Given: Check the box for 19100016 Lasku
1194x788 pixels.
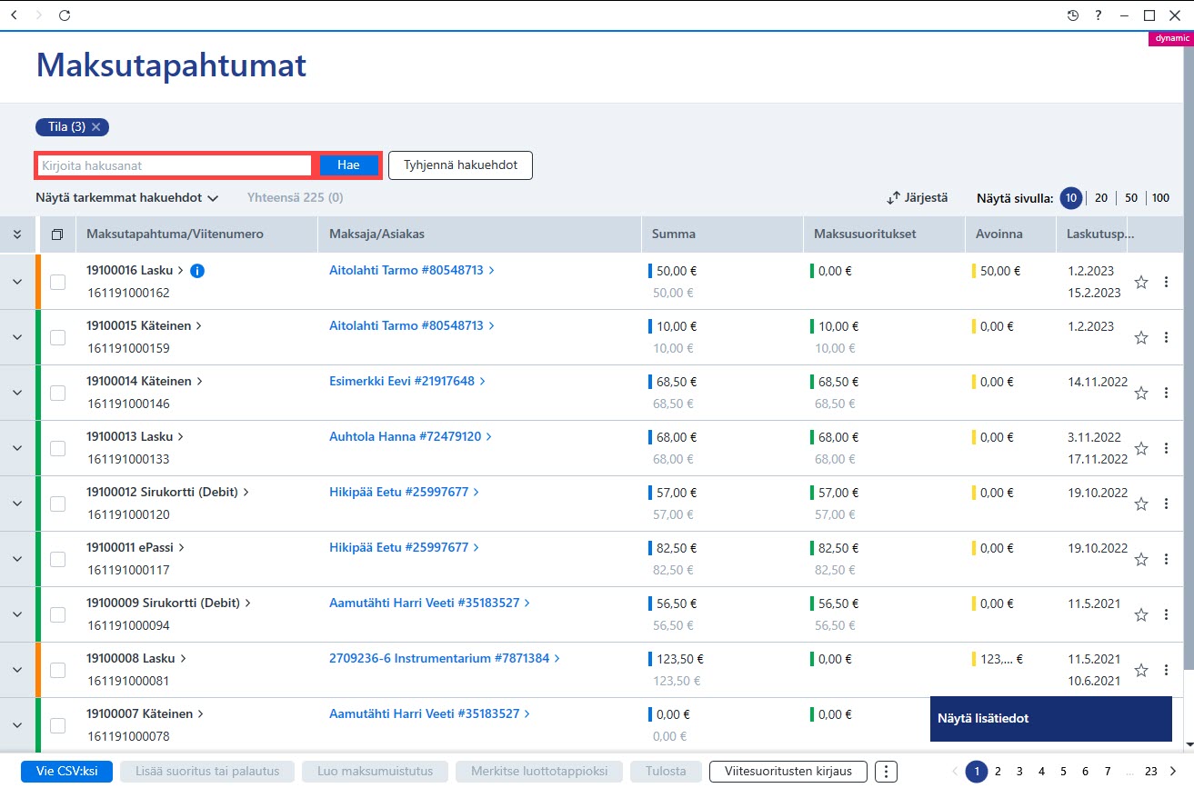Looking at the screenshot, I should tap(57, 282).
